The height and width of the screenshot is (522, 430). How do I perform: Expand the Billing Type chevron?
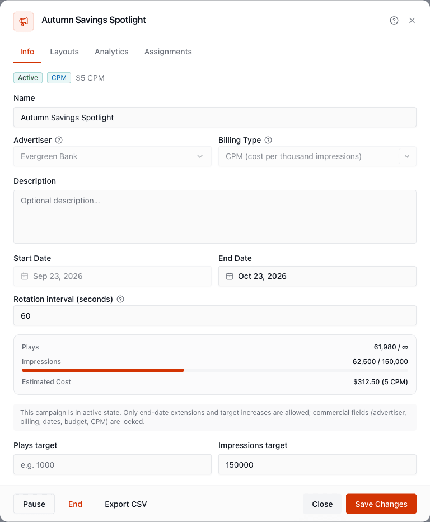tap(407, 156)
